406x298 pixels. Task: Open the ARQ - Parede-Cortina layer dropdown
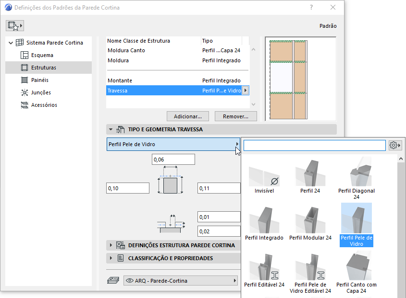181,280
